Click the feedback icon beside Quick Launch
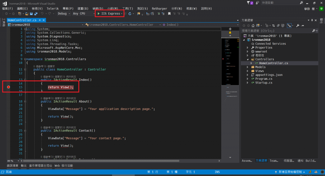325x176 pixels. [x=257, y=3]
